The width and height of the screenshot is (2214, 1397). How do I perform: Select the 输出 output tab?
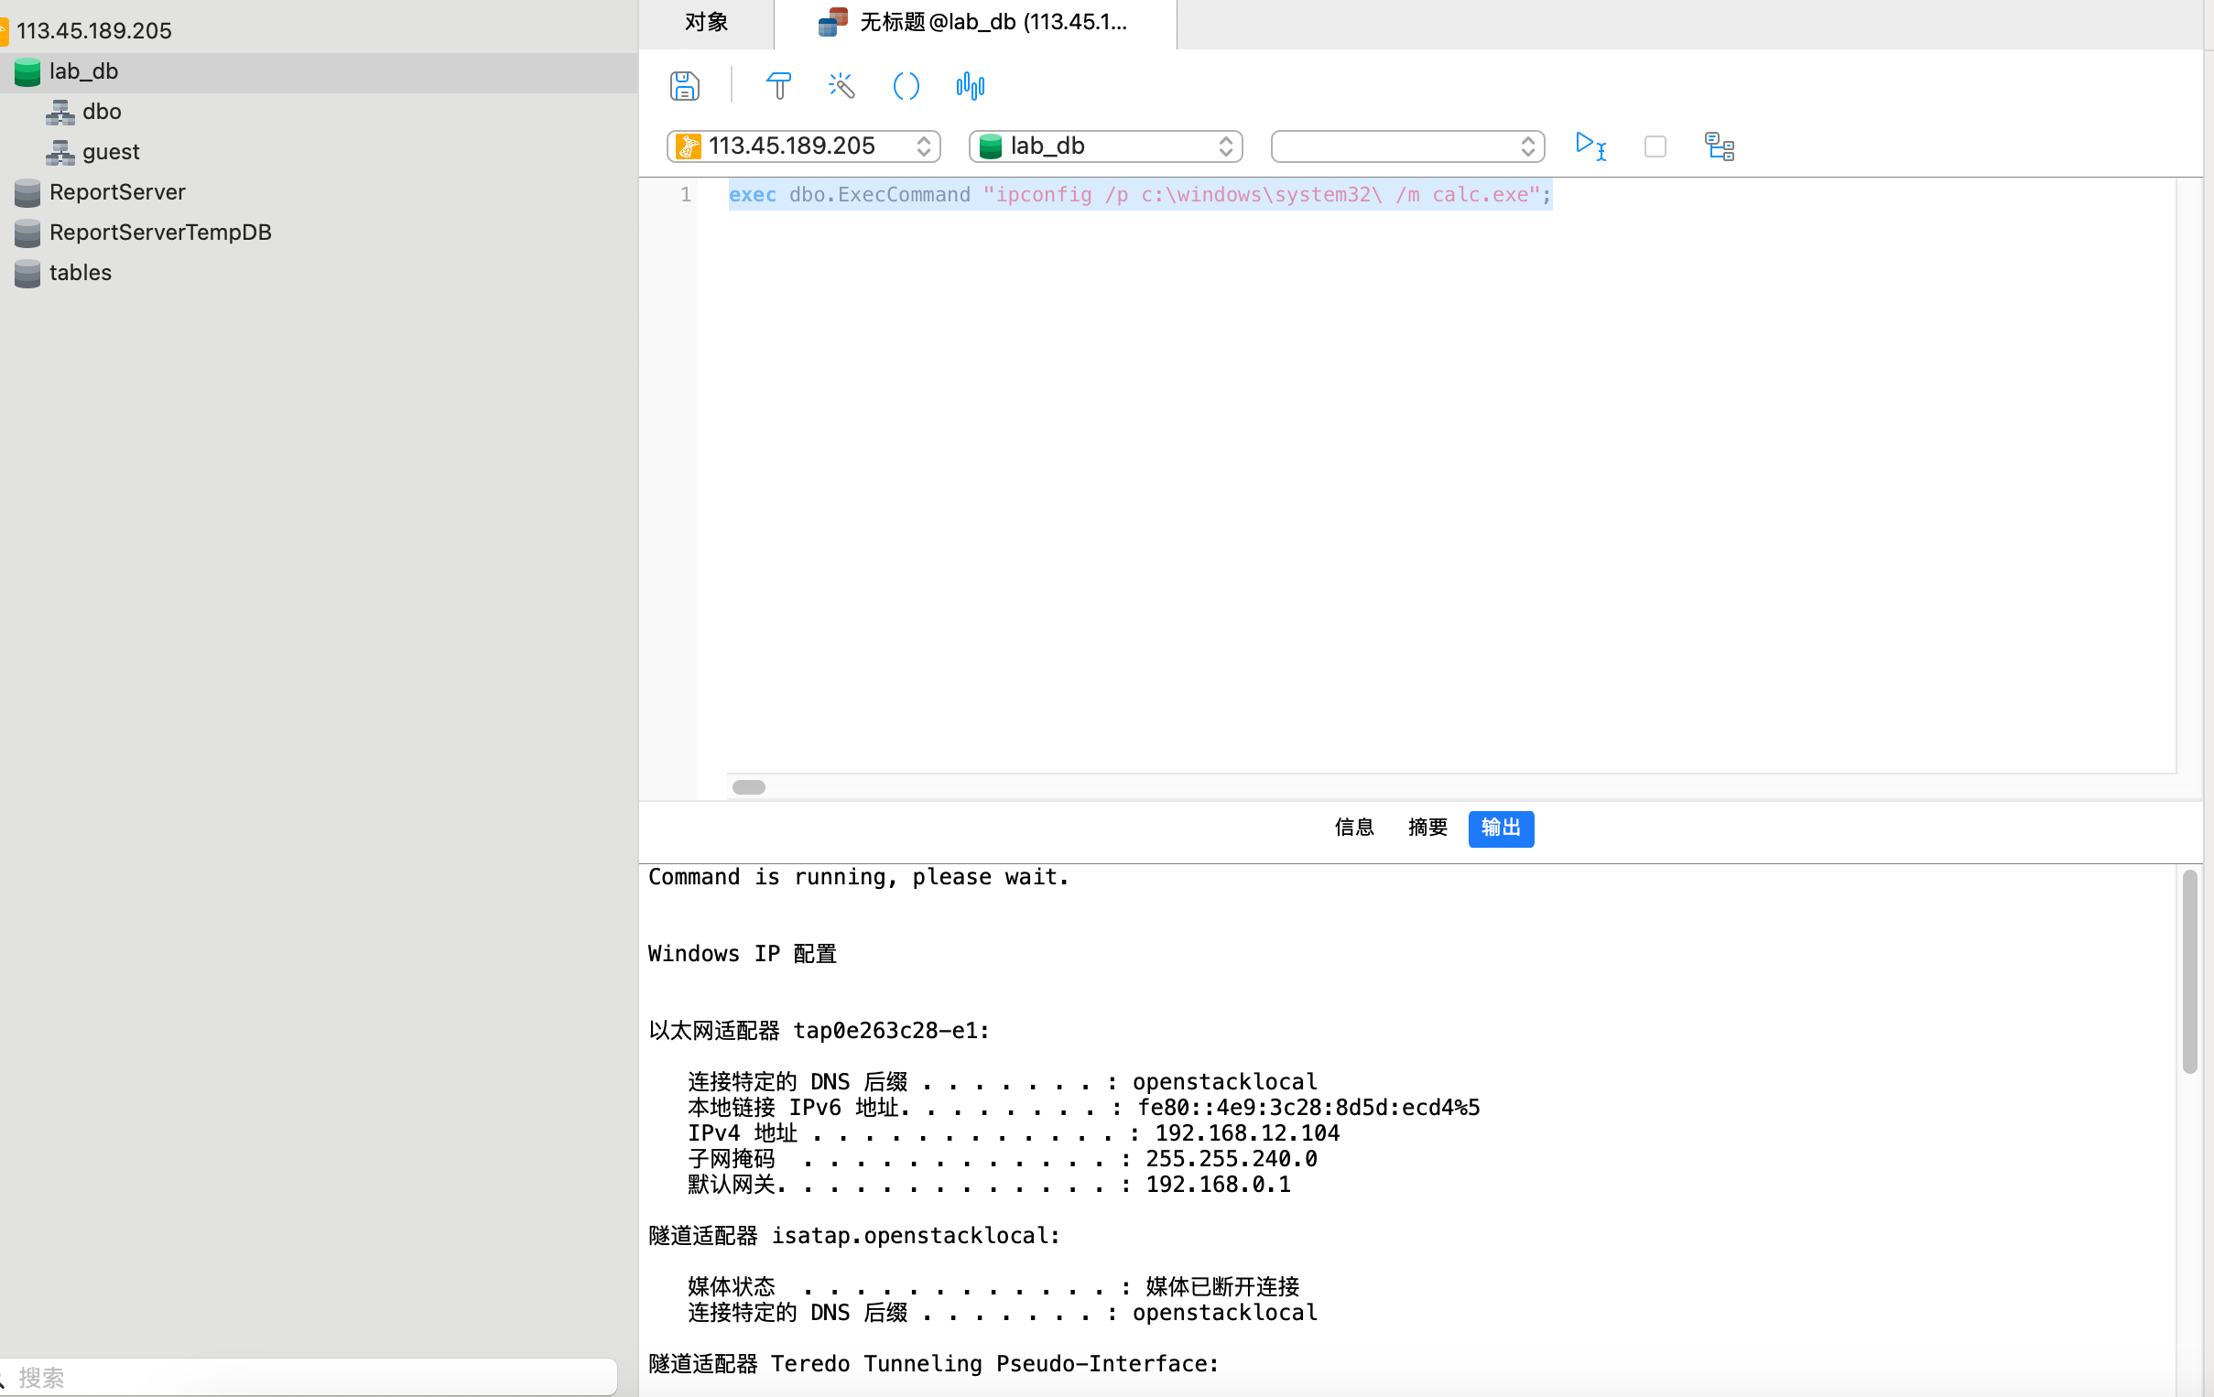[x=1500, y=828]
